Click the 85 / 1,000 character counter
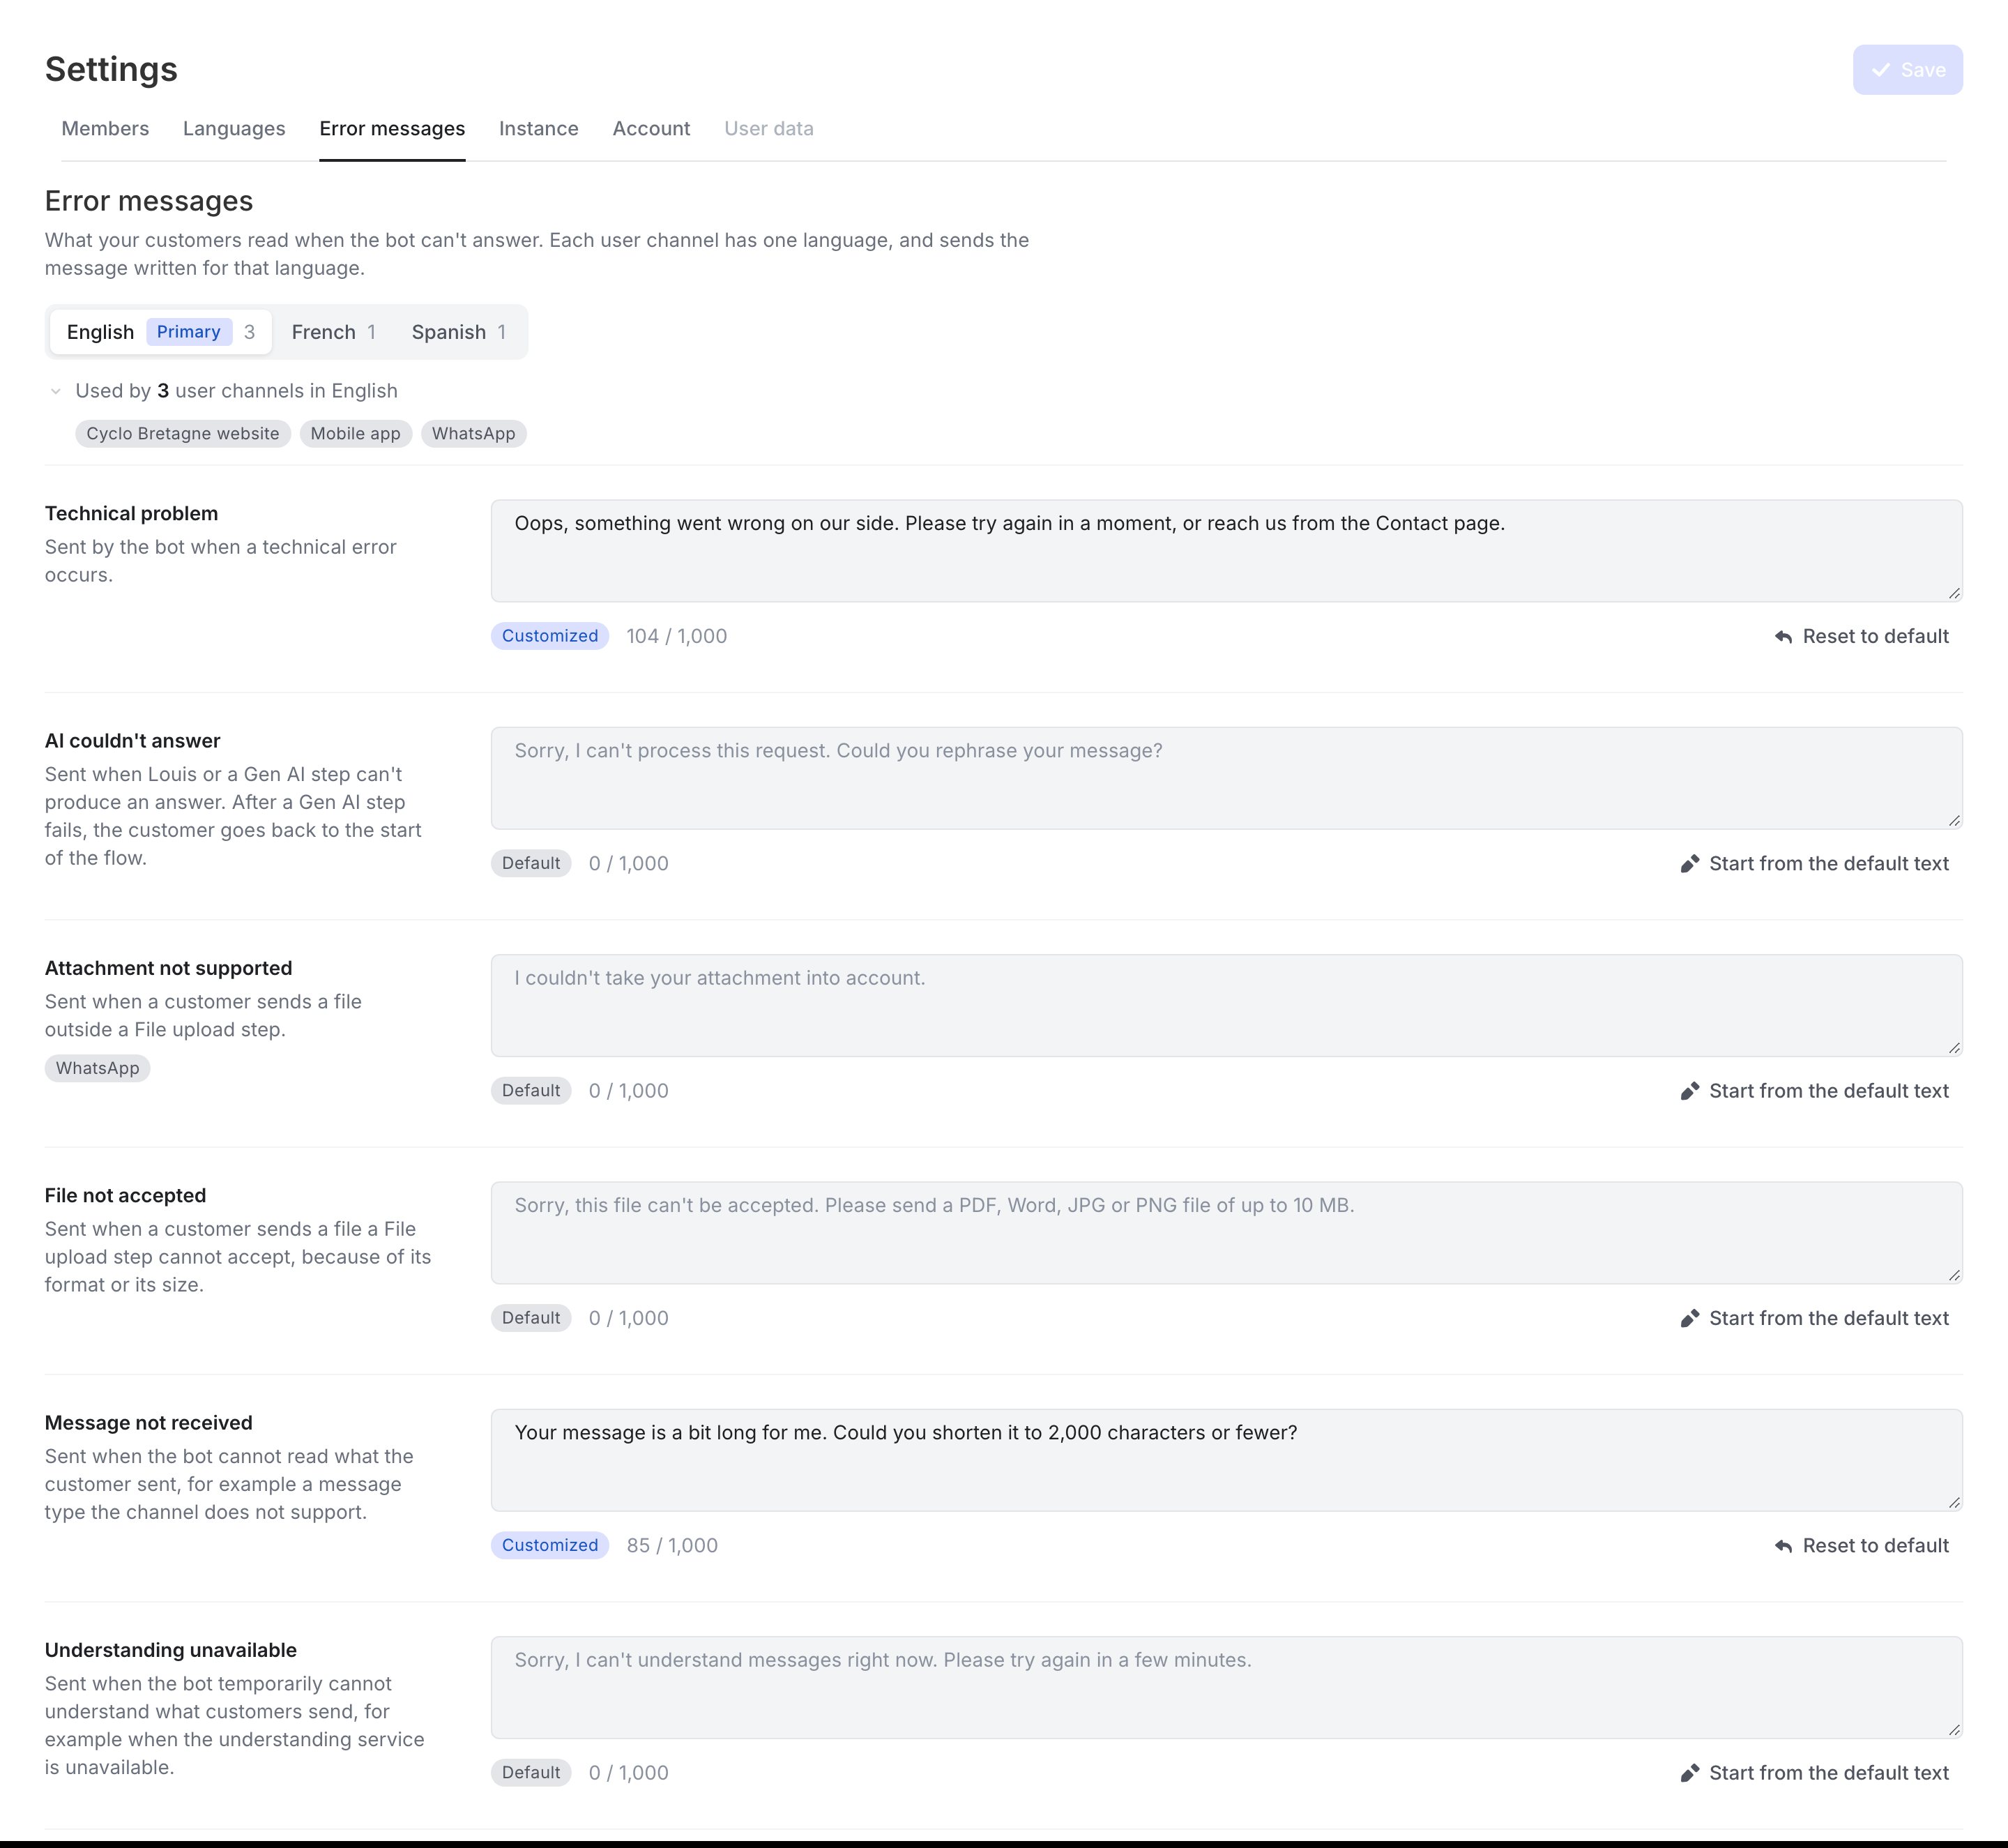This screenshot has width=2008, height=1848. point(672,1546)
